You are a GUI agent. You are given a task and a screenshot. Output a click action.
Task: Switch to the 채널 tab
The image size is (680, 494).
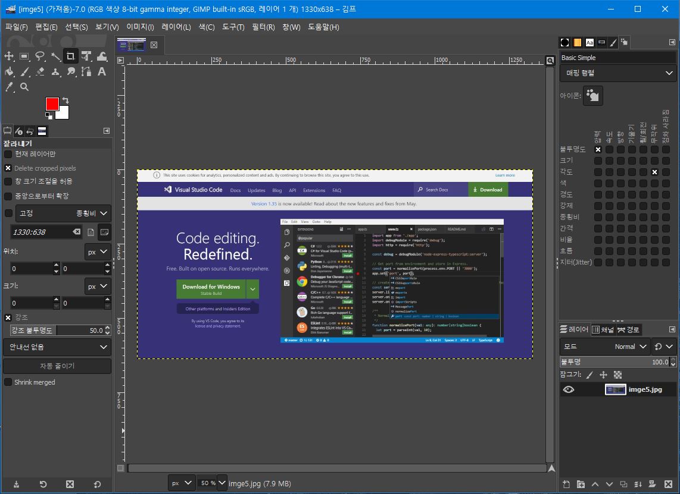tap(603, 329)
